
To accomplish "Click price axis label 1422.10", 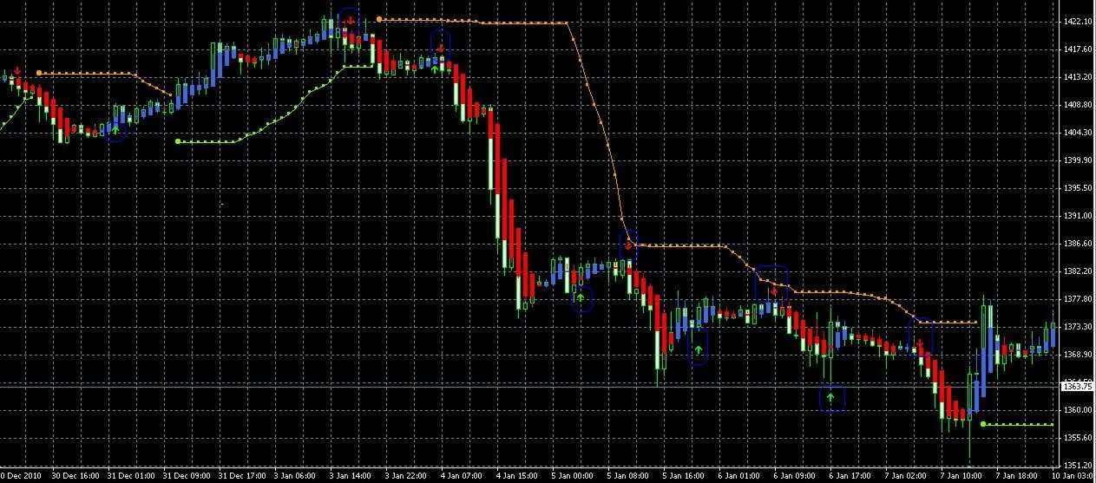I will (x=1077, y=22).
